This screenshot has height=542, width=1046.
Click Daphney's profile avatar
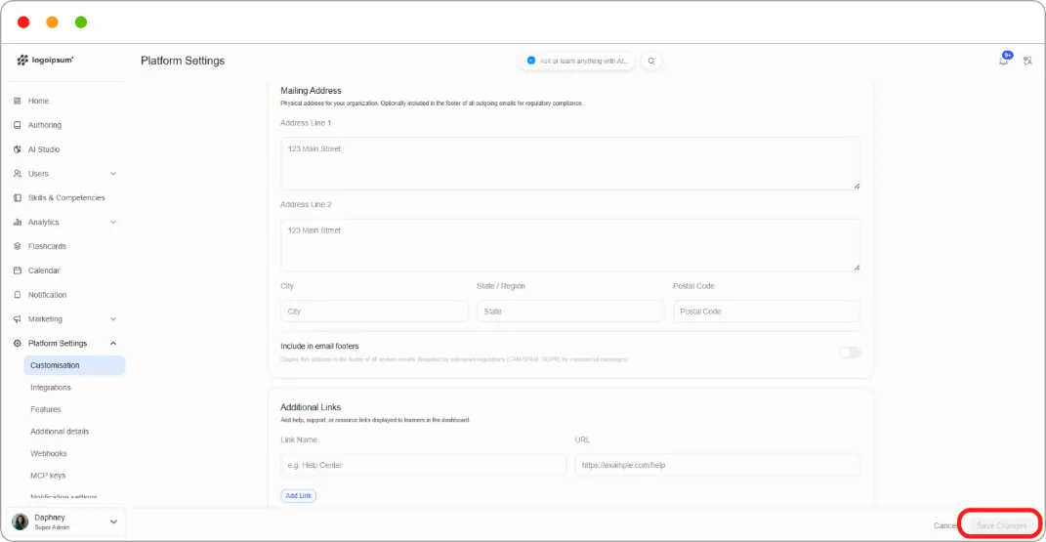point(20,522)
